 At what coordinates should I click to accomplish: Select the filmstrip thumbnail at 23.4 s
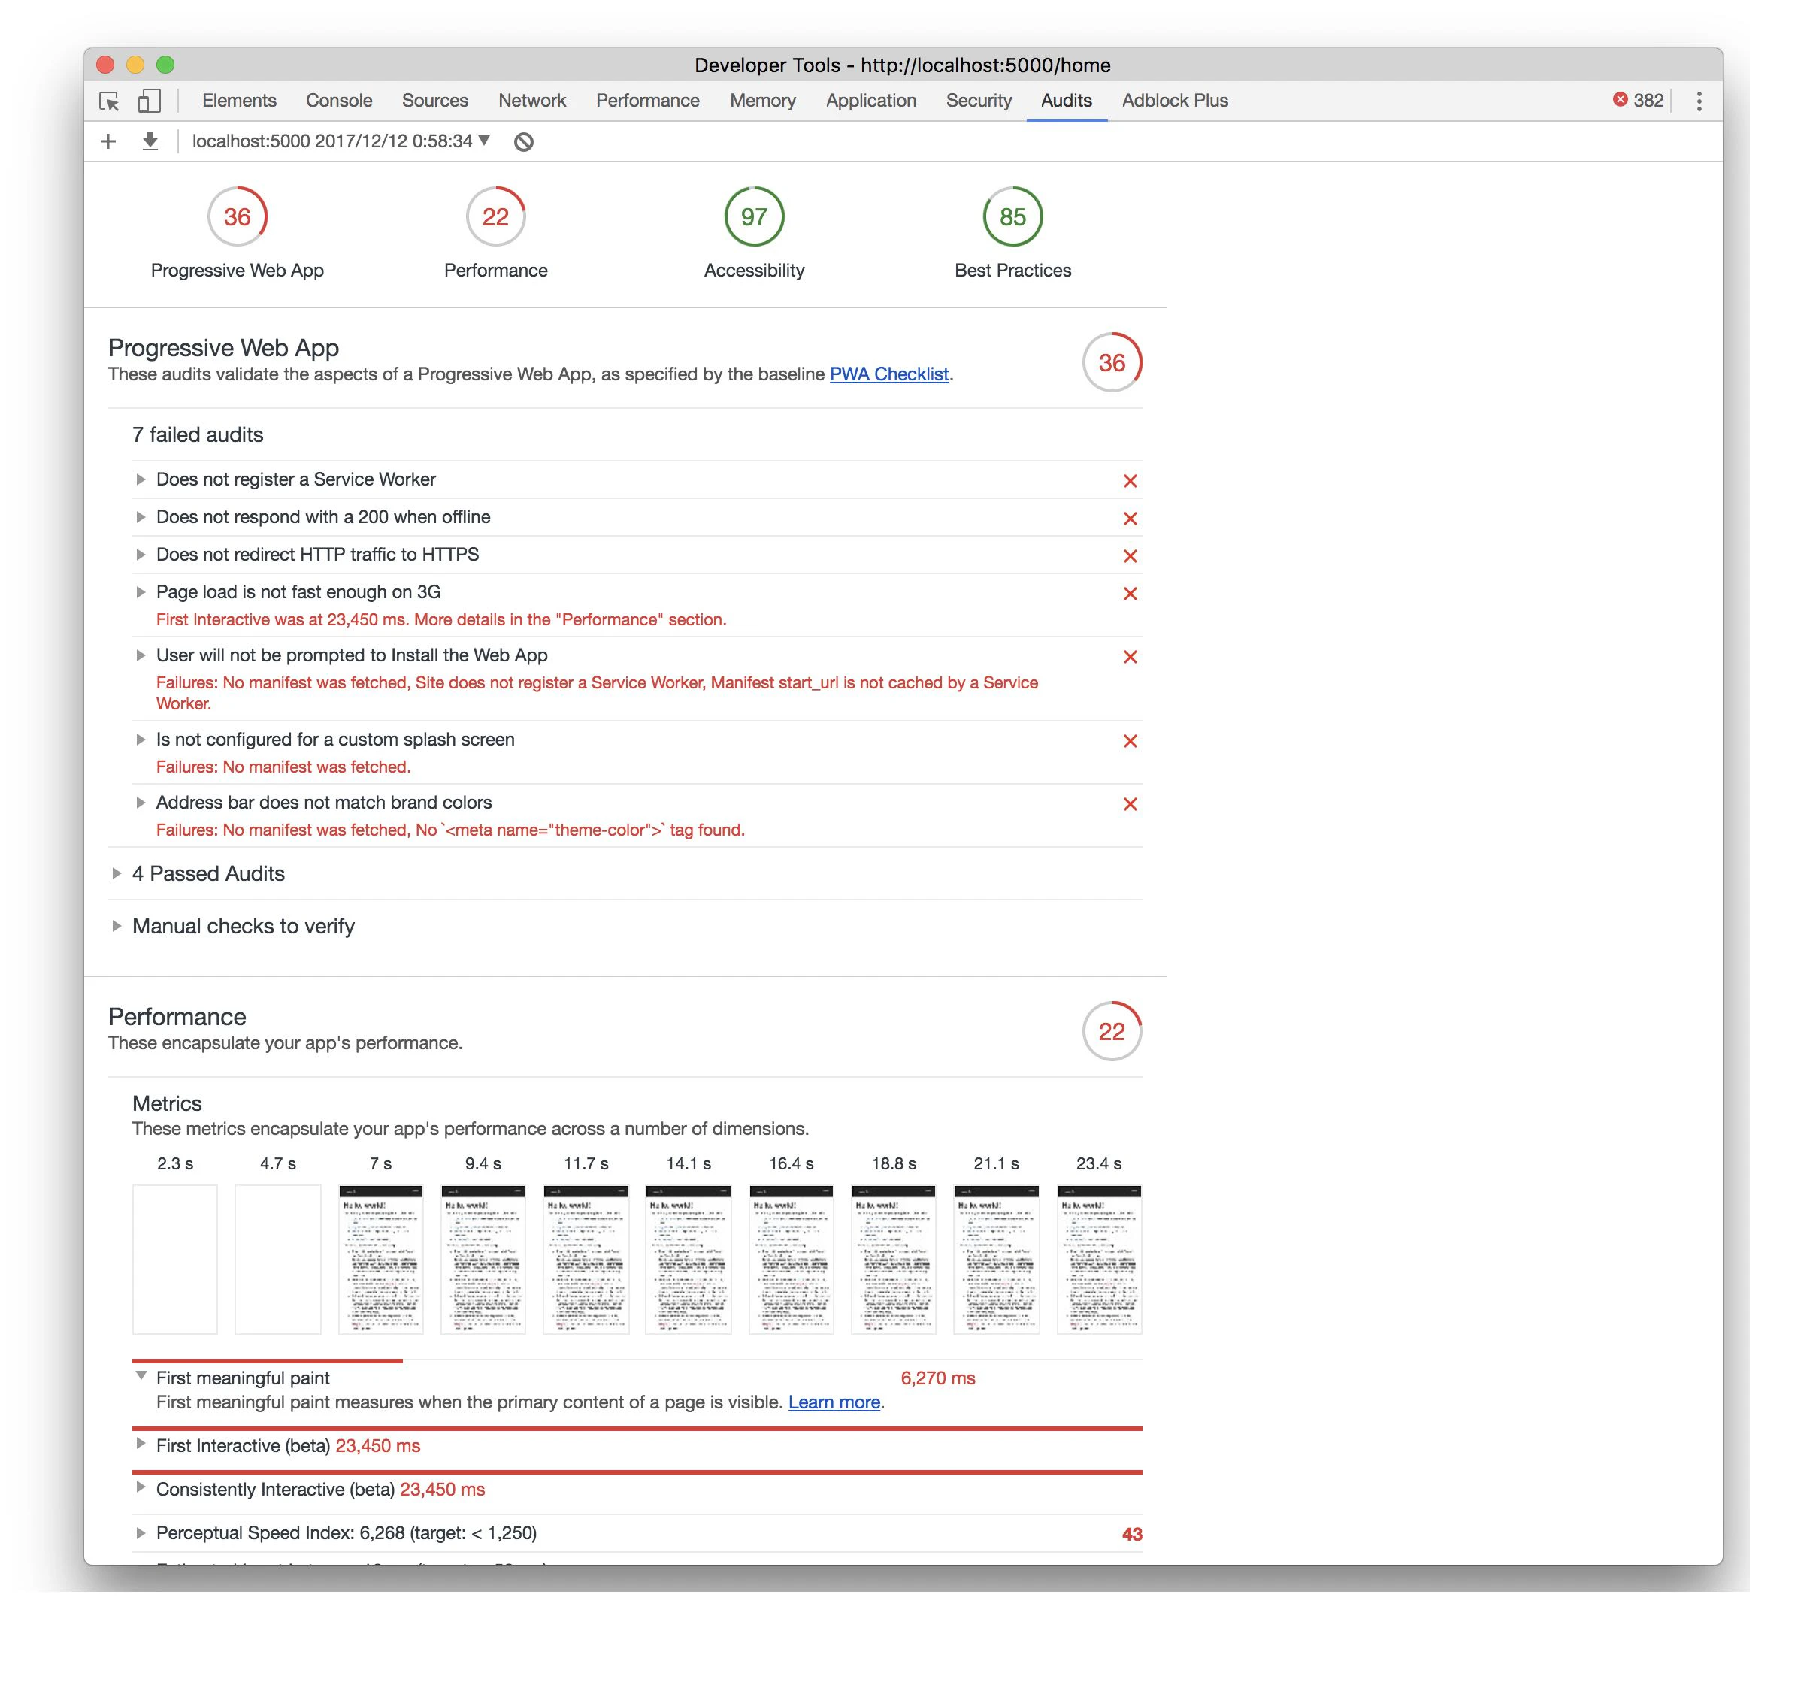pos(1099,1260)
